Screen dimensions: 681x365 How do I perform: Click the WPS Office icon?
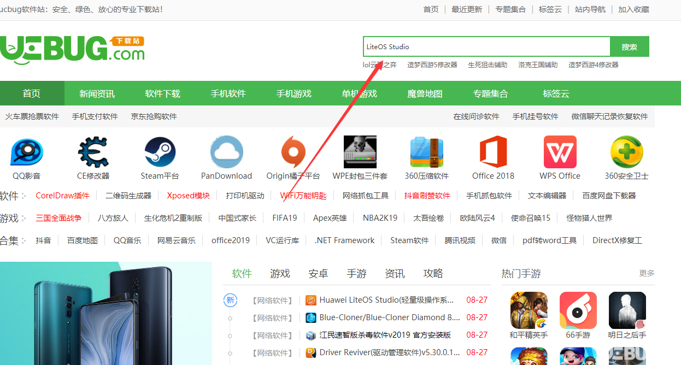pos(560,152)
